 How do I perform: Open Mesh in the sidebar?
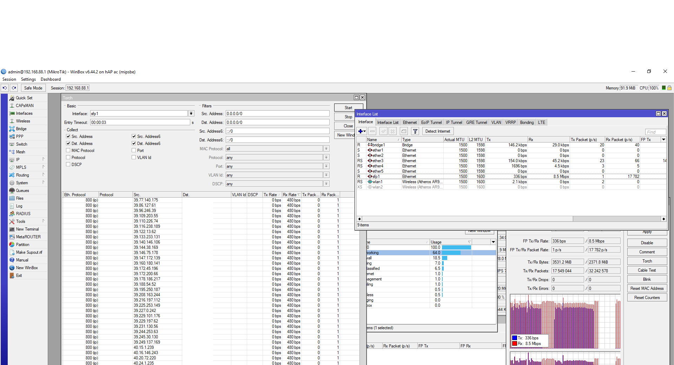[x=20, y=152]
